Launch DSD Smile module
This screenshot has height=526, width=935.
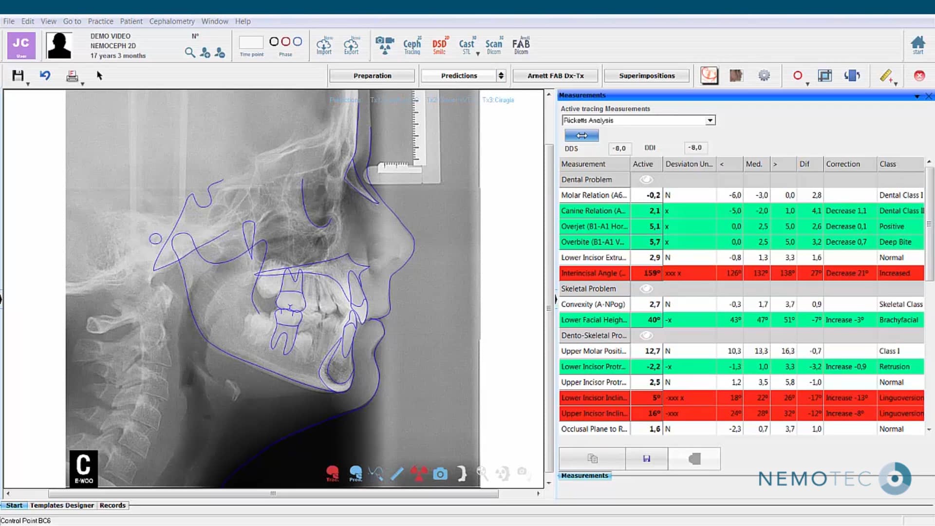coord(439,45)
